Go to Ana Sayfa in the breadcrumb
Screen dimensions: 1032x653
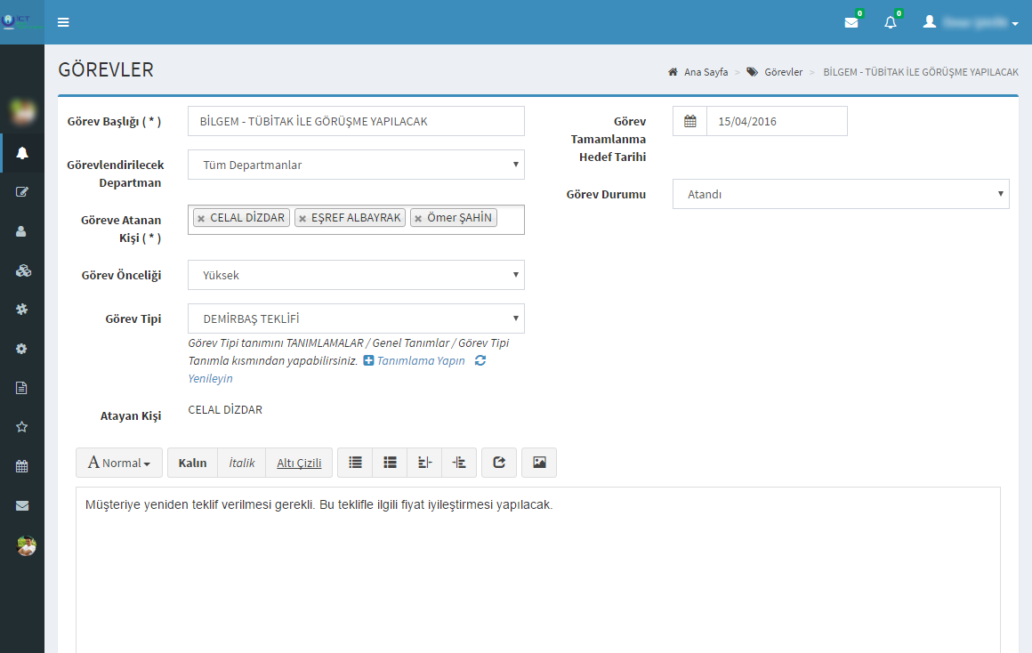coord(705,72)
